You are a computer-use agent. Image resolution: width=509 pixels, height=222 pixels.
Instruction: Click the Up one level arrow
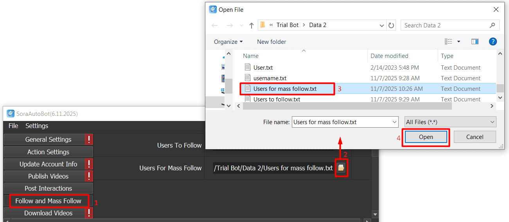pos(252,25)
